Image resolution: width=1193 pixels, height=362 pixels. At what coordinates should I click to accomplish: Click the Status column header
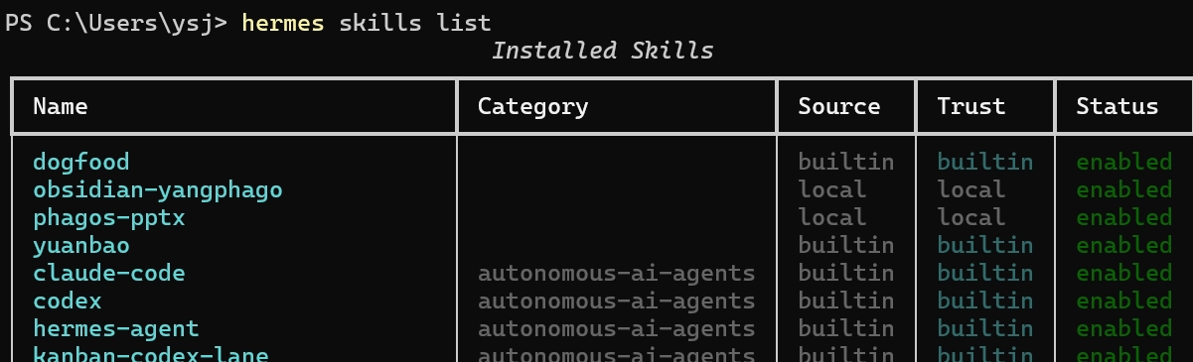1118,106
